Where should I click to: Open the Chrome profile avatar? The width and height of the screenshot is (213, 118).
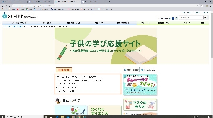pos(207,6)
